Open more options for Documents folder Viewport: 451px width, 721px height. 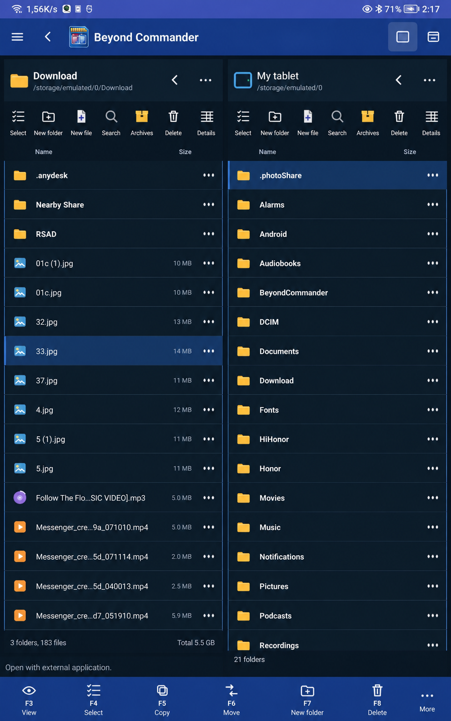[x=433, y=351]
